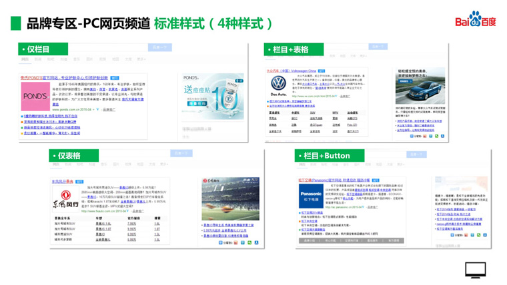Screen dimensions: 507x285
Task: Open Panasonic sublink with orange bullet
Action: pyautogui.click(x=309, y=221)
